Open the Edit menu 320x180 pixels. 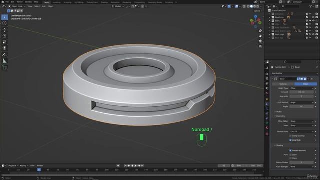[13, 2]
